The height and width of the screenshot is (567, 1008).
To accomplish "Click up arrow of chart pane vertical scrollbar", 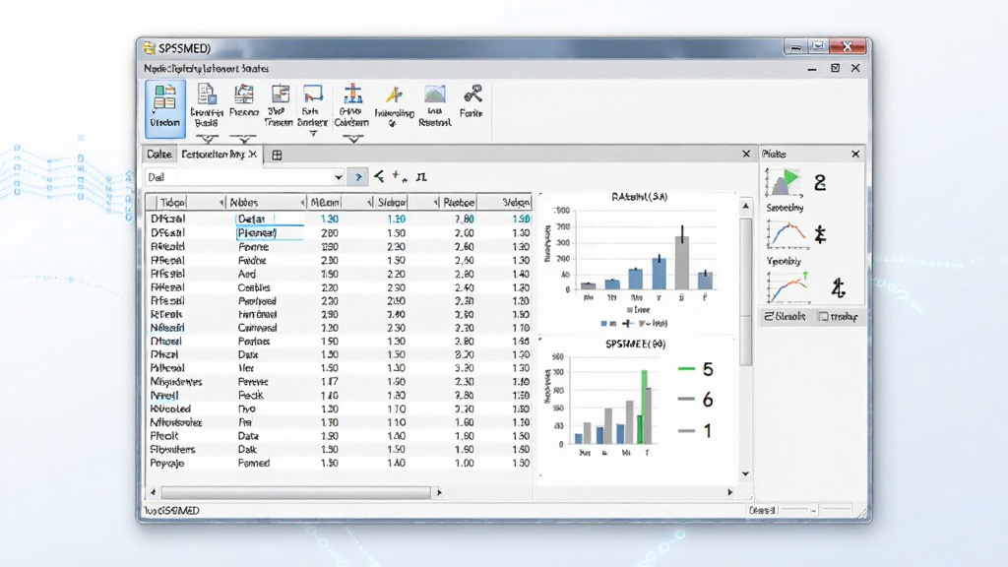I will [x=746, y=207].
